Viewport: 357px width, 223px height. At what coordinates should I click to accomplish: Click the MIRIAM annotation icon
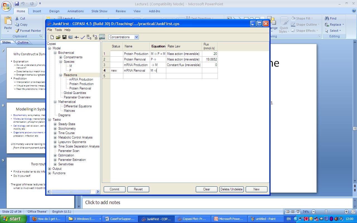click(102, 37)
